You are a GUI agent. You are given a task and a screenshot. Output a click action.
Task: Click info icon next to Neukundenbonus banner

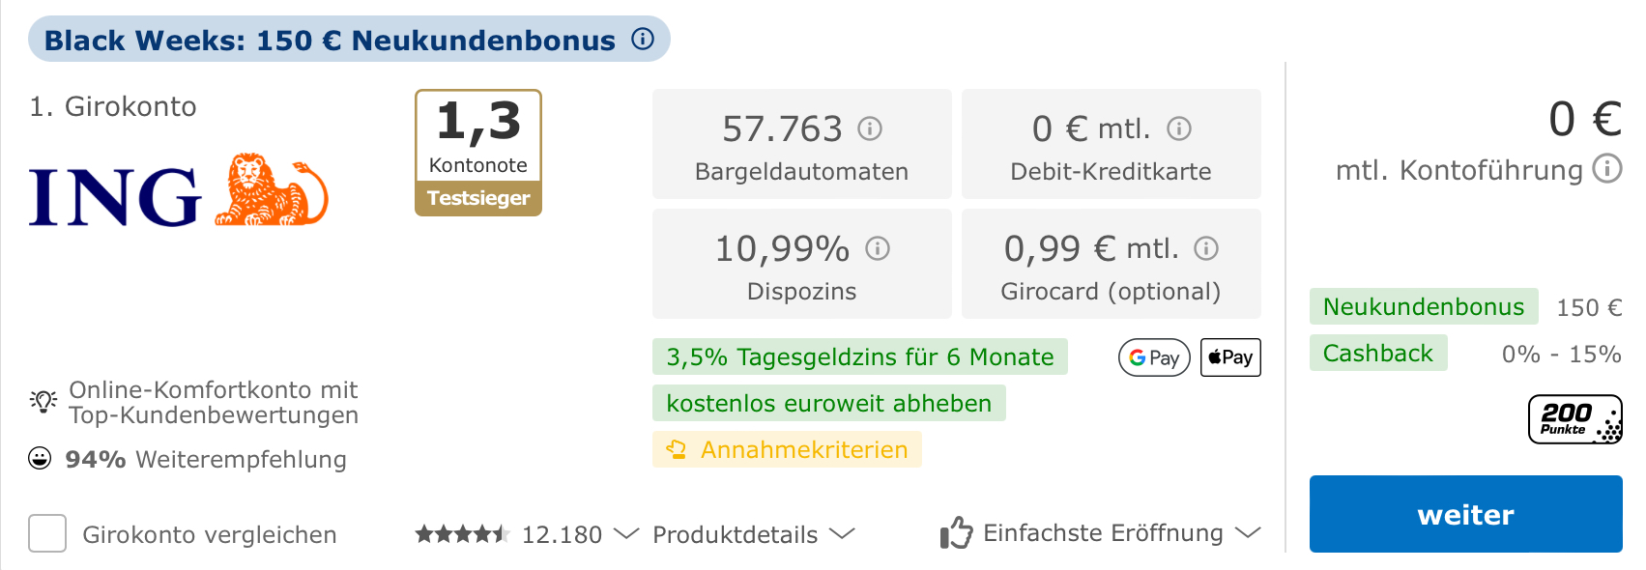[x=643, y=39]
